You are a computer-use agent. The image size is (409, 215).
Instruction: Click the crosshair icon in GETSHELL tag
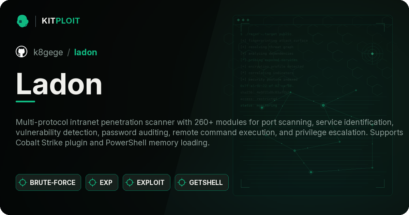[182, 183]
